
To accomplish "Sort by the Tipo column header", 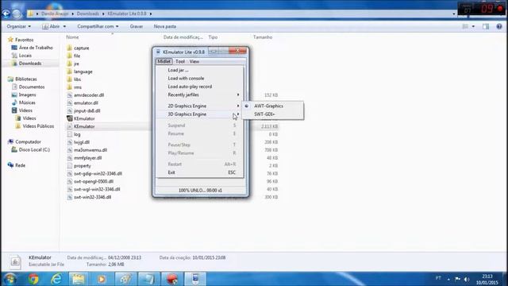I will coord(213,37).
